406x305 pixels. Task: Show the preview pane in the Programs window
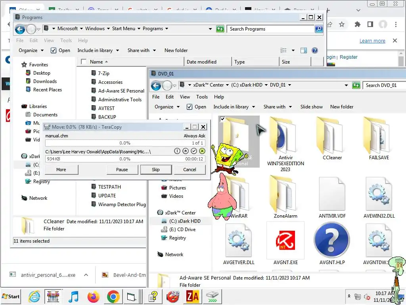point(303,50)
